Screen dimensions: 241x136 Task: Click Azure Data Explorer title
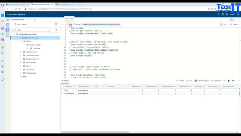pyautogui.click(x=16, y=14)
